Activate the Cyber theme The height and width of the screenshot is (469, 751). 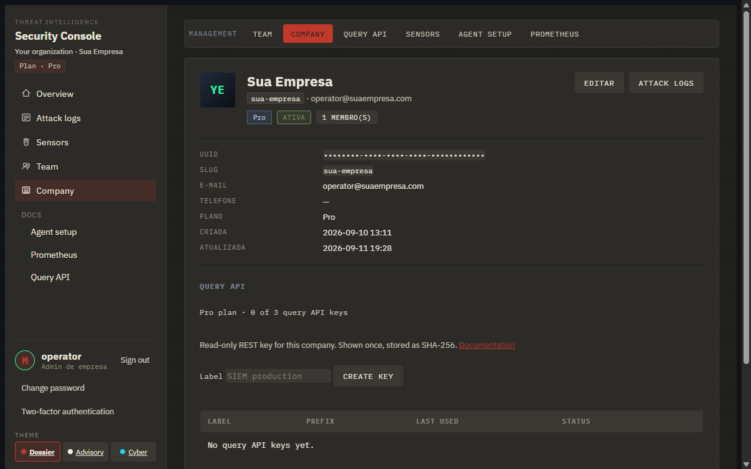tap(133, 452)
